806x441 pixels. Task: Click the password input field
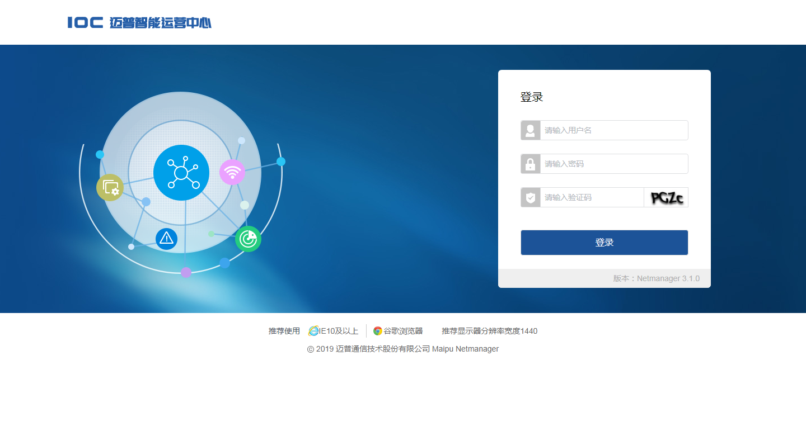point(614,164)
